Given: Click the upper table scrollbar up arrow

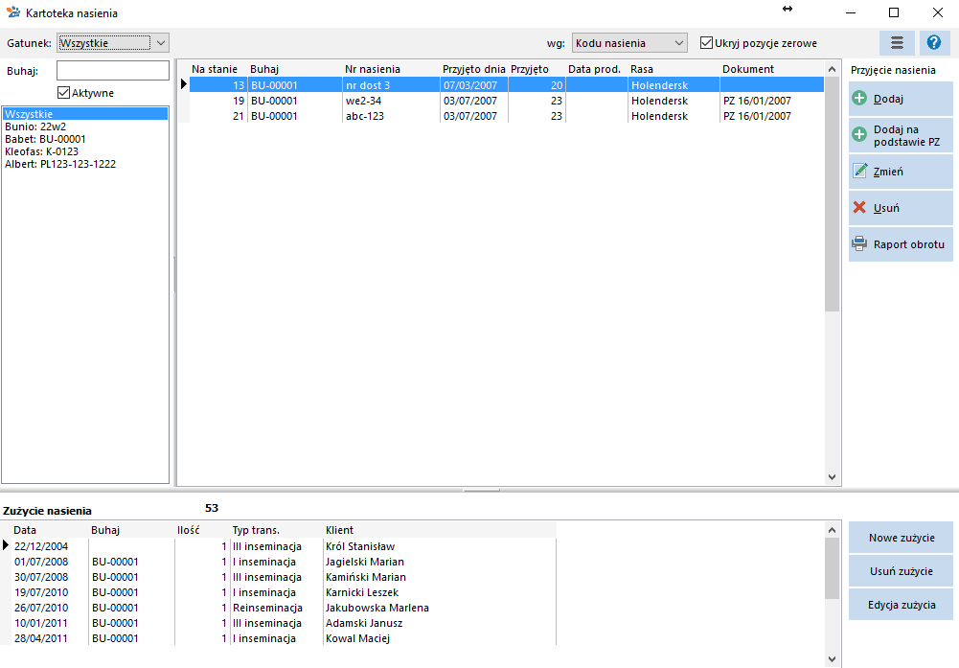Looking at the screenshot, I should pos(832,69).
